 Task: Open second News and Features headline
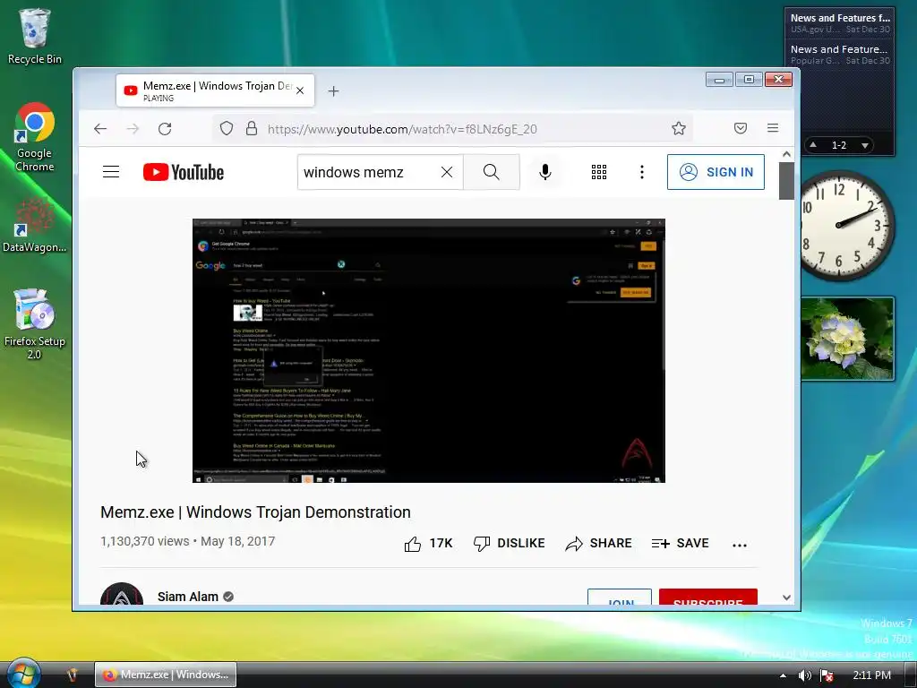click(x=840, y=55)
